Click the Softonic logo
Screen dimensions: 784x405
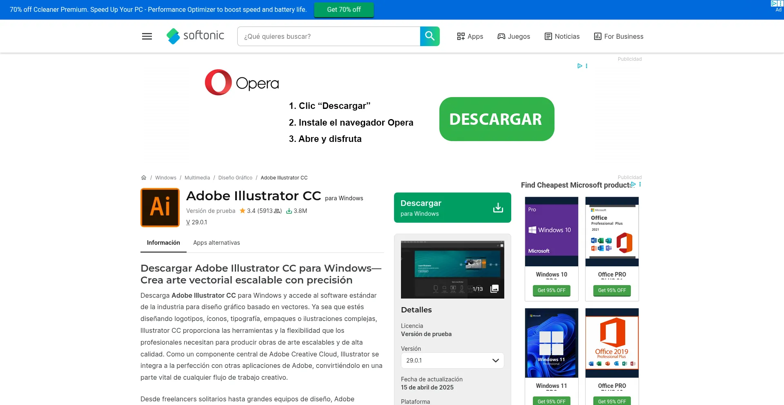[195, 36]
